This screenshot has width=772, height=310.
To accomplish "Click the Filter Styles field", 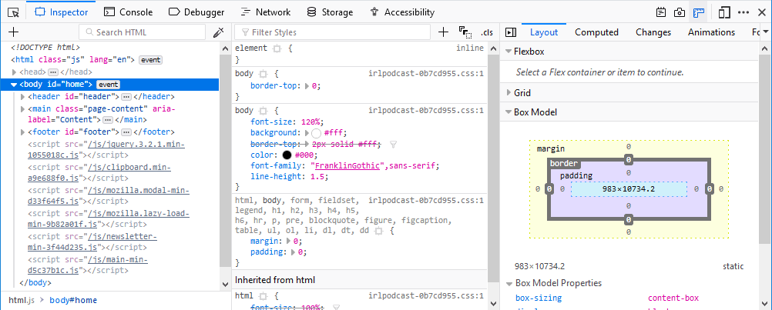I will [x=332, y=32].
